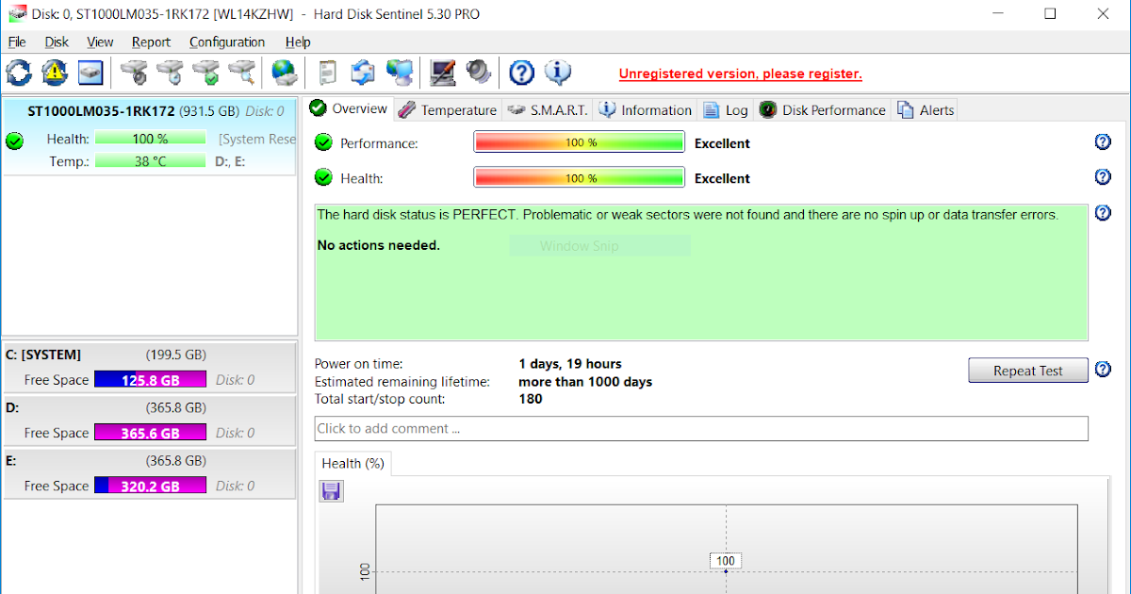Select the ST1000LM035-1RK172 disk entry
This screenshot has width=1131, height=594.
coord(149,135)
